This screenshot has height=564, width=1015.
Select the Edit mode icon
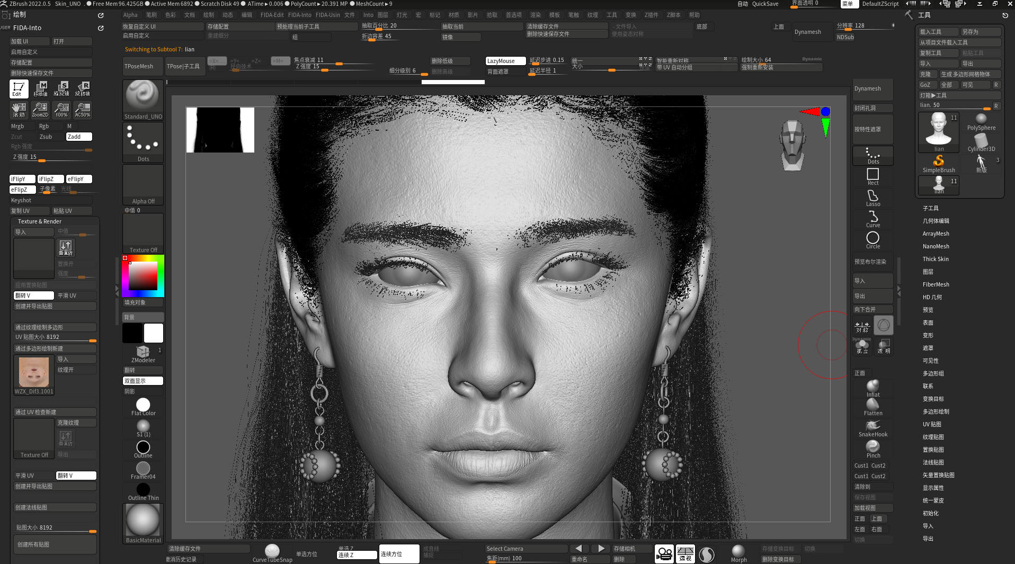(19, 89)
